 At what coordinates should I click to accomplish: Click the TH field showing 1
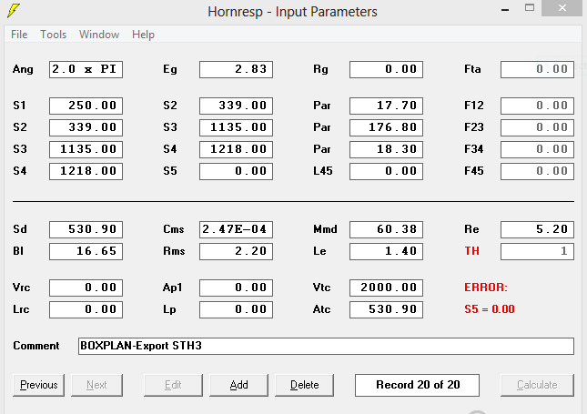(537, 251)
